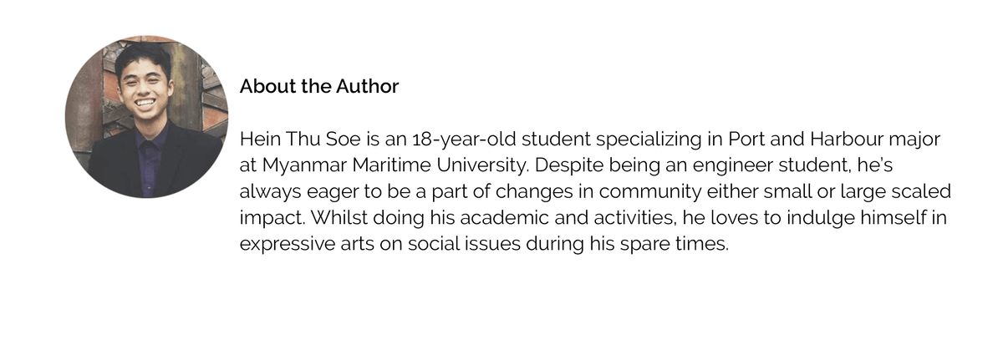
Task: Click the author's circular profile photo
Action: tap(146, 116)
